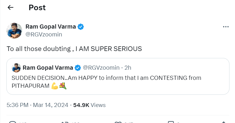Click the 2h timestamp in quoted post
The height and width of the screenshot is (123, 235).
[128, 68]
